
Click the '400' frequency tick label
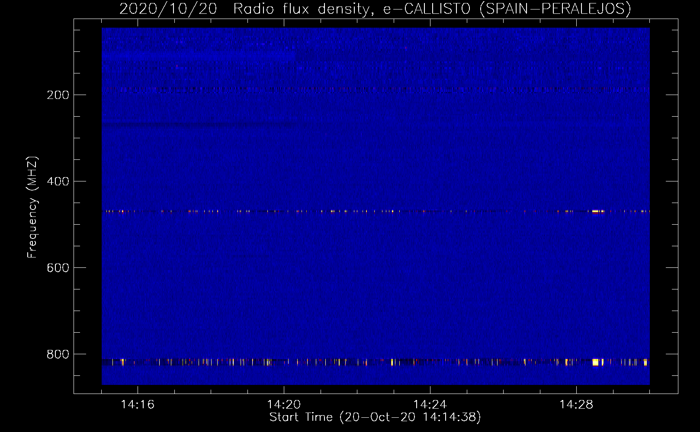tap(58, 181)
